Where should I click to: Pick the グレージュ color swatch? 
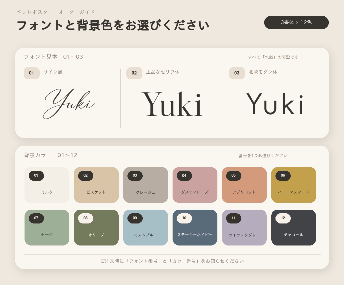click(145, 185)
